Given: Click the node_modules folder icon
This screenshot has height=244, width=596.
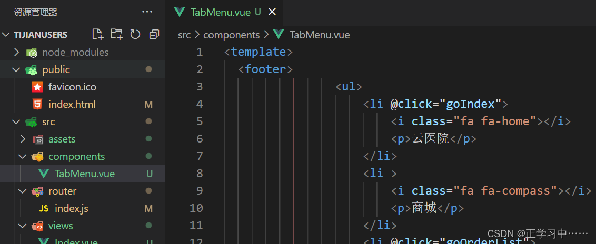Looking at the screenshot, I should (31, 53).
